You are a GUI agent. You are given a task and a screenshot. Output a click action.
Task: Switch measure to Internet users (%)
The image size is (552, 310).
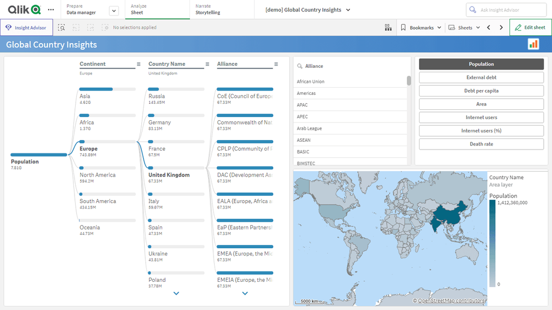coord(481,131)
